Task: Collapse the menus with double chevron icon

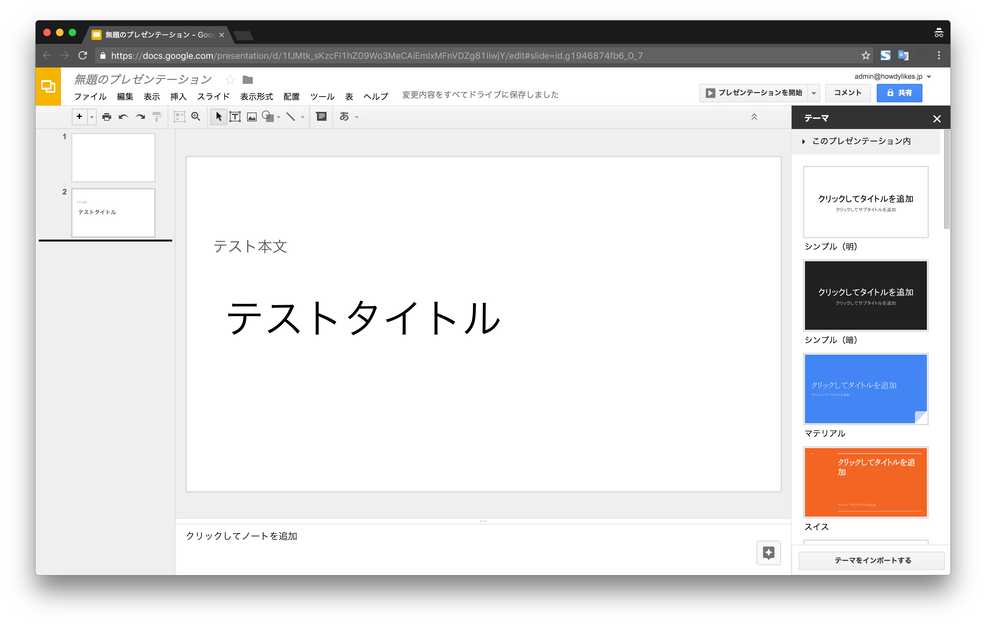Action: (754, 117)
